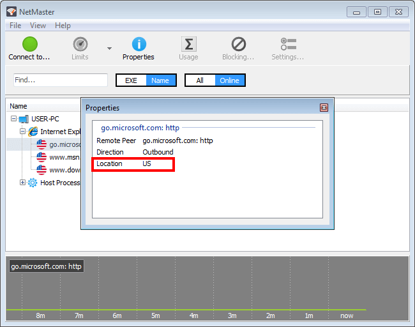This screenshot has height=327, width=415.
Task: Open the Usage sigma icon
Action: click(x=189, y=44)
